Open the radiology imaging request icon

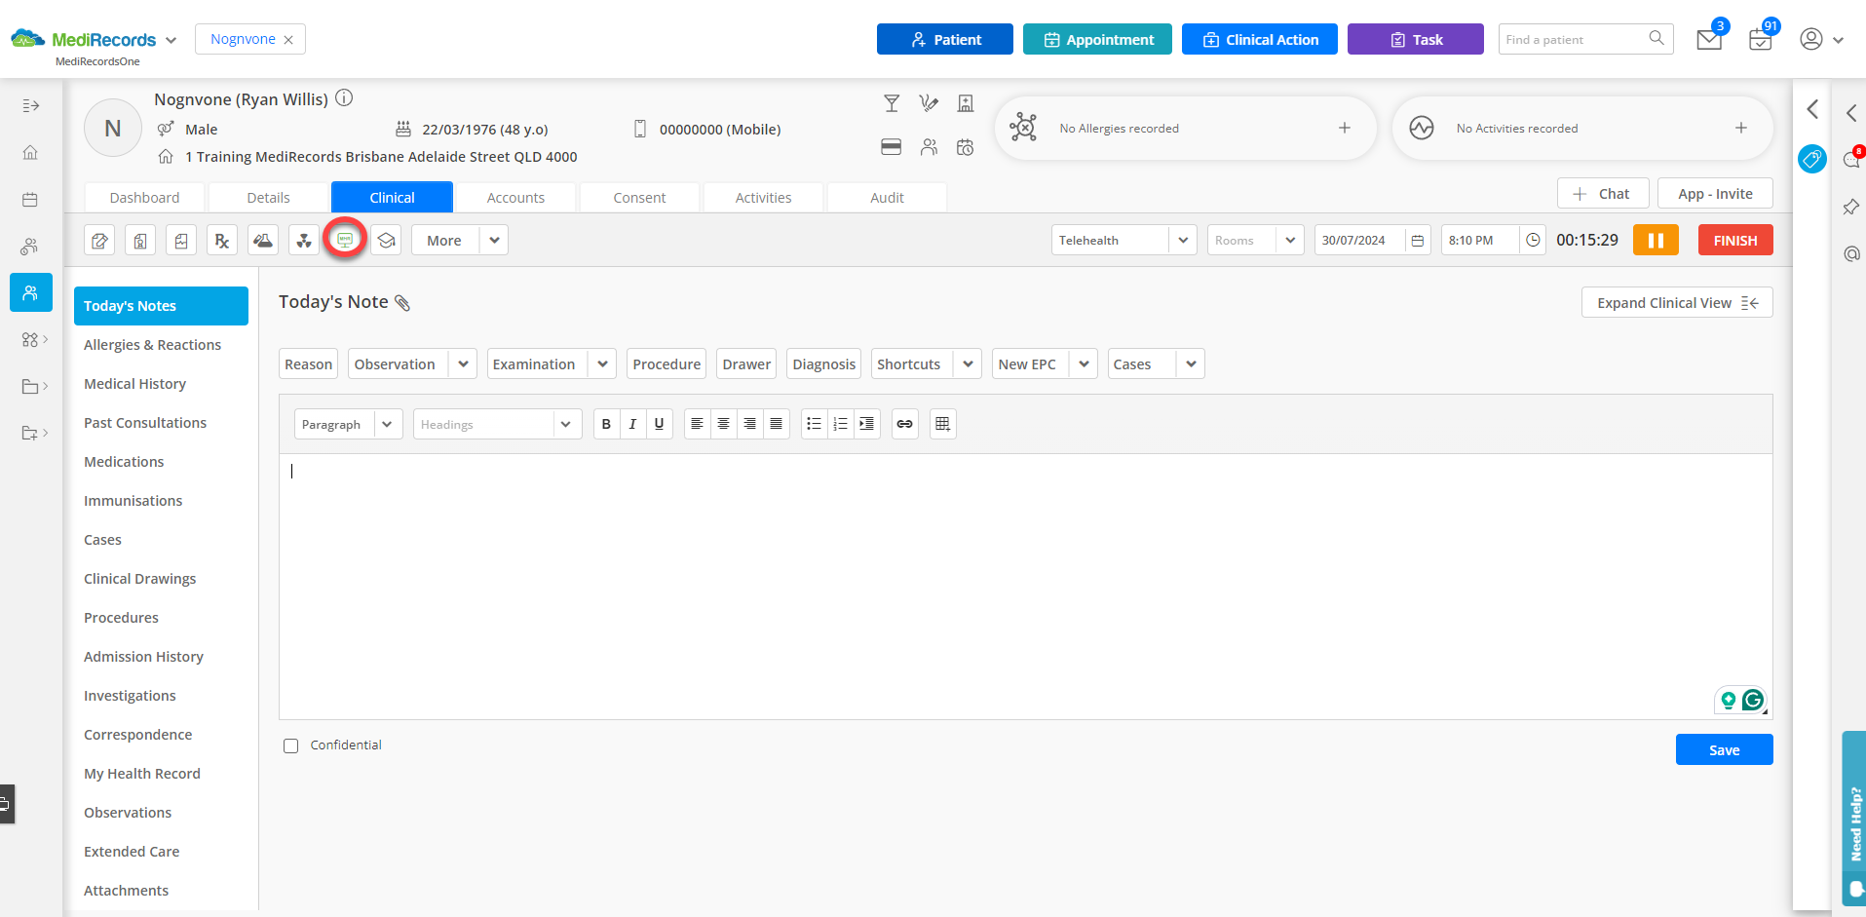click(x=304, y=240)
